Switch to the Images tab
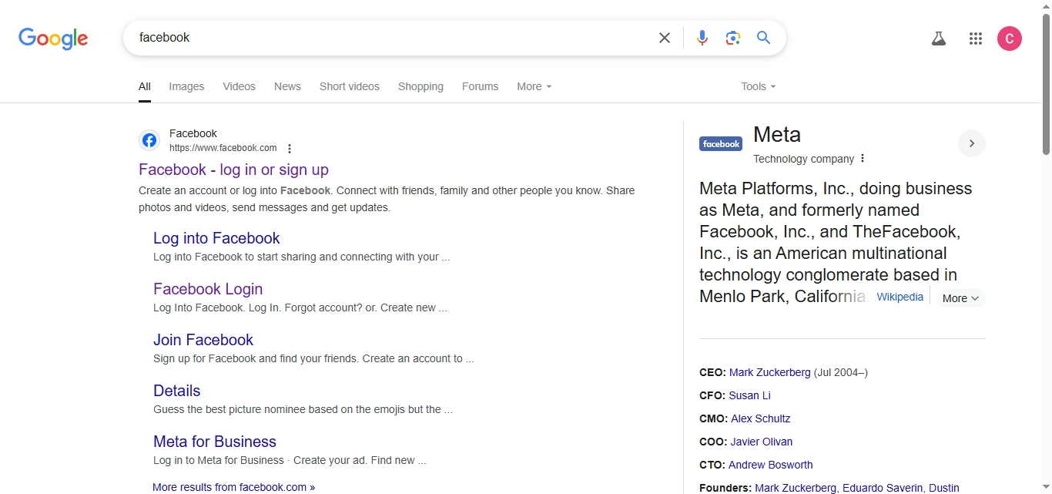 click(x=186, y=86)
